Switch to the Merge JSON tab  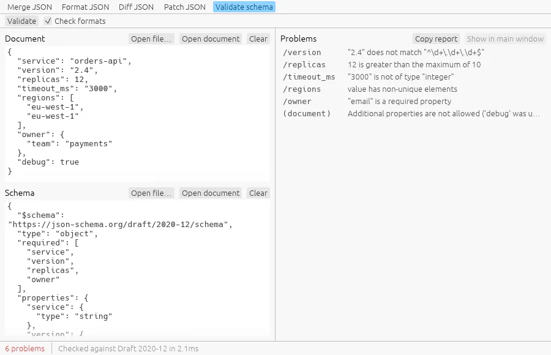[x=29, y=7]
